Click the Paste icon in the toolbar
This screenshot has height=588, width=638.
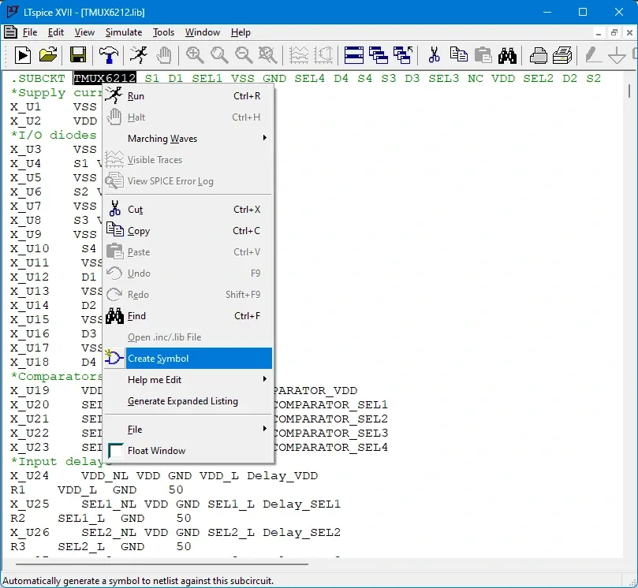click(x=483, y=55)
